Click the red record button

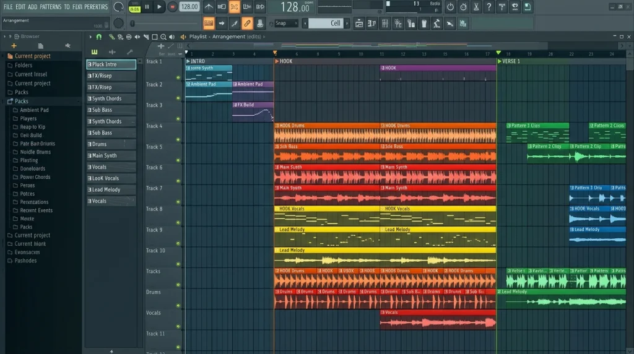[172, 7]
